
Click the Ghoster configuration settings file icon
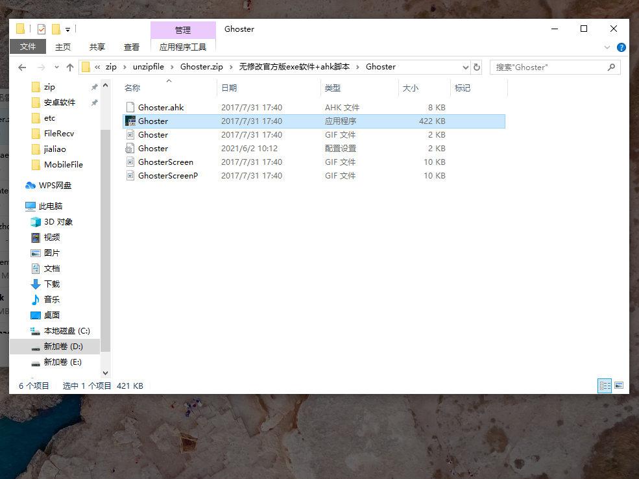[130, 149]
